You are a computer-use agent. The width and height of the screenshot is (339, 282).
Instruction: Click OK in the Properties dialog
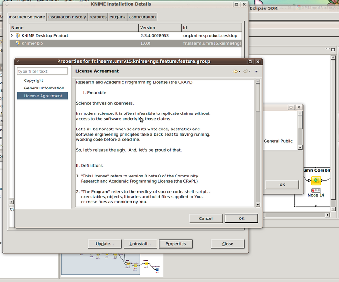241,218
